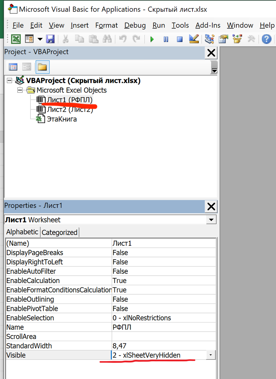Select Лист1 (РФПЛ) in project tree
Viewport: 276px width, 379px height.
70,100
